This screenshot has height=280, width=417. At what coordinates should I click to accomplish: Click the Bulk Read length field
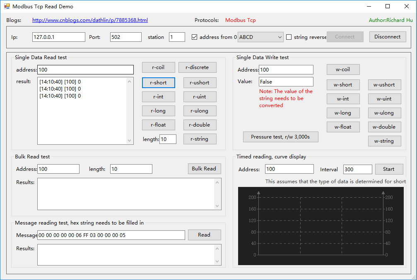tap(131, 169)
